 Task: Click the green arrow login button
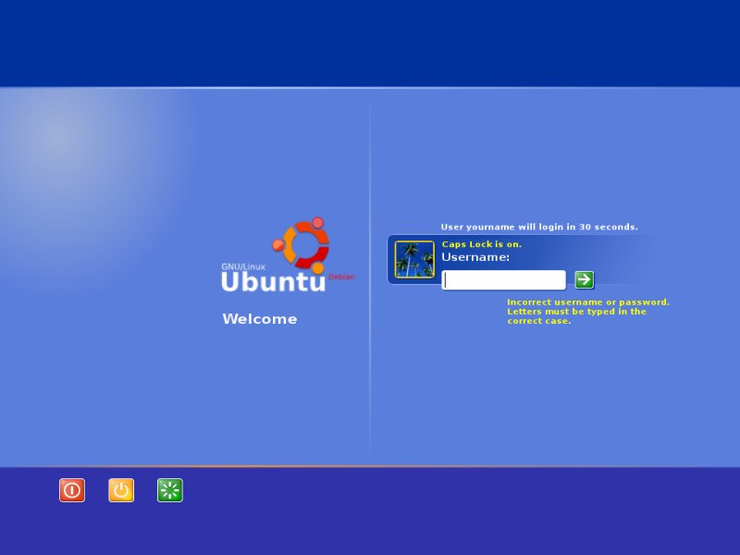coord(585,279)
